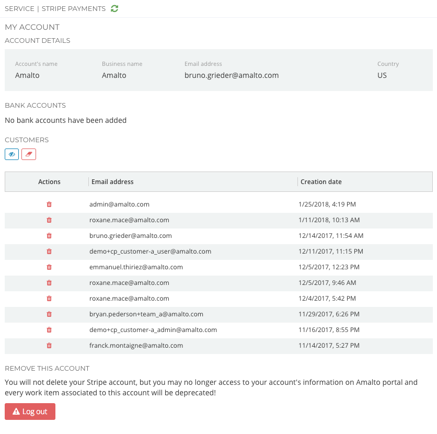The height and width of the screenshot is (434, 437).
Task: Click the warning triangle on Log out button
Action: tap(16, 412)
